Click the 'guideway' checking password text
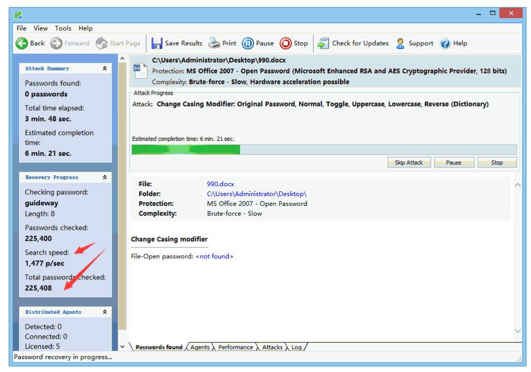 click(41, 203)
